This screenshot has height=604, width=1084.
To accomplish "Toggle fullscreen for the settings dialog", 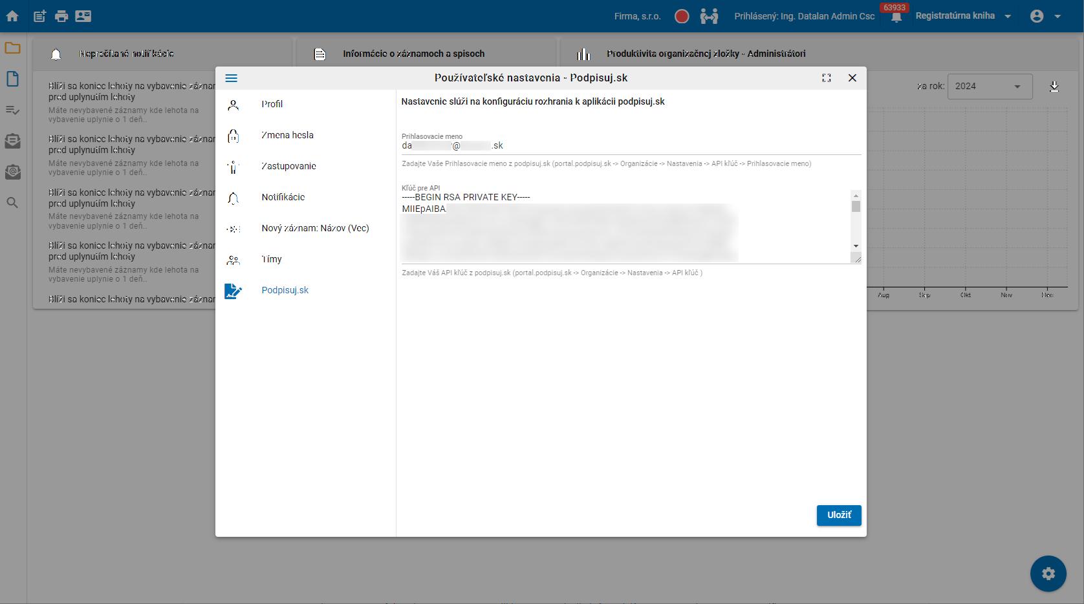I will click(827, 78).
